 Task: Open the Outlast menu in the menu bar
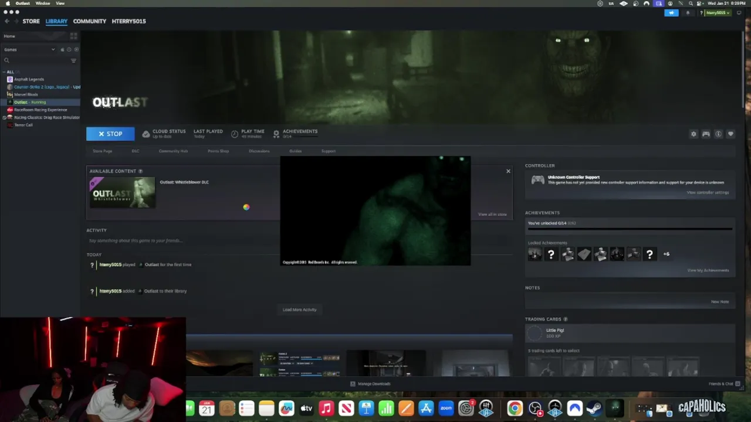[23, 4]
